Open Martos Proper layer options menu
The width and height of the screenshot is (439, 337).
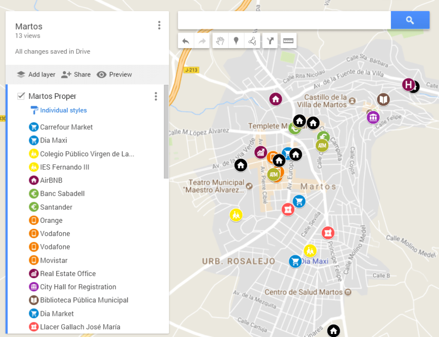pyautogui.click(x=156, y=97)
